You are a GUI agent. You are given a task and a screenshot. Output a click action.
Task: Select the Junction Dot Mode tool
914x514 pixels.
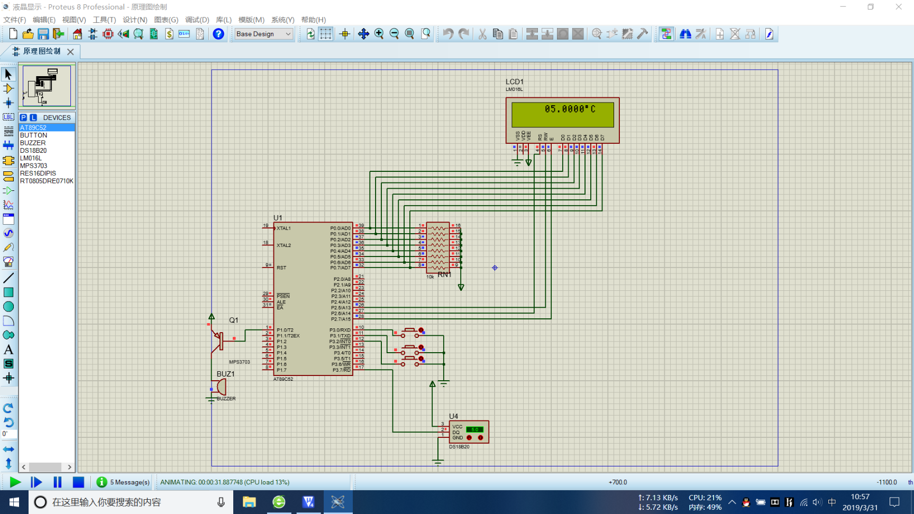pyautogui.click(x=8, y=103)
